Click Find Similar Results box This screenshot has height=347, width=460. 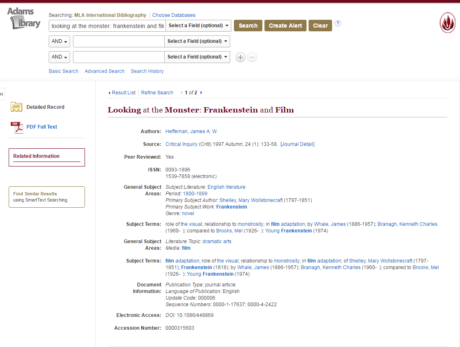[x=47, y=197]
